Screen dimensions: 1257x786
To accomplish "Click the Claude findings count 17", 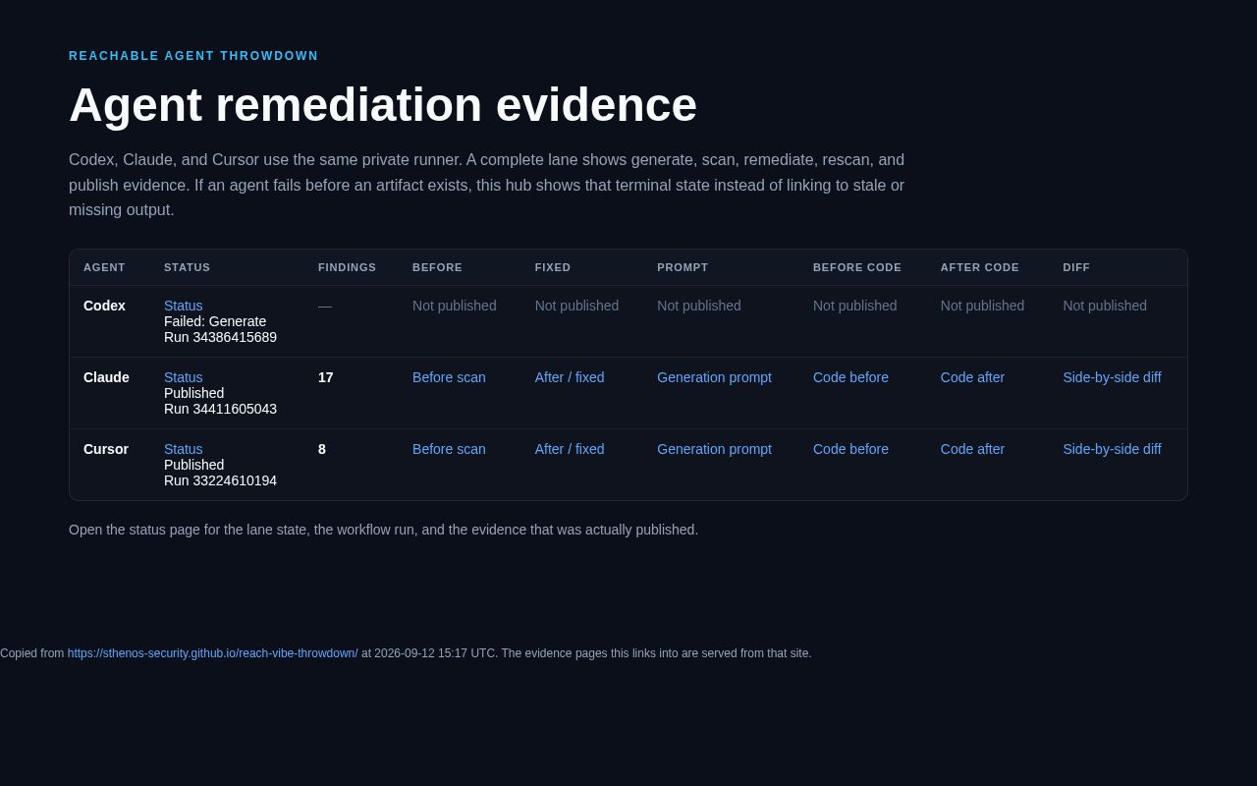I will click(326, 377).
